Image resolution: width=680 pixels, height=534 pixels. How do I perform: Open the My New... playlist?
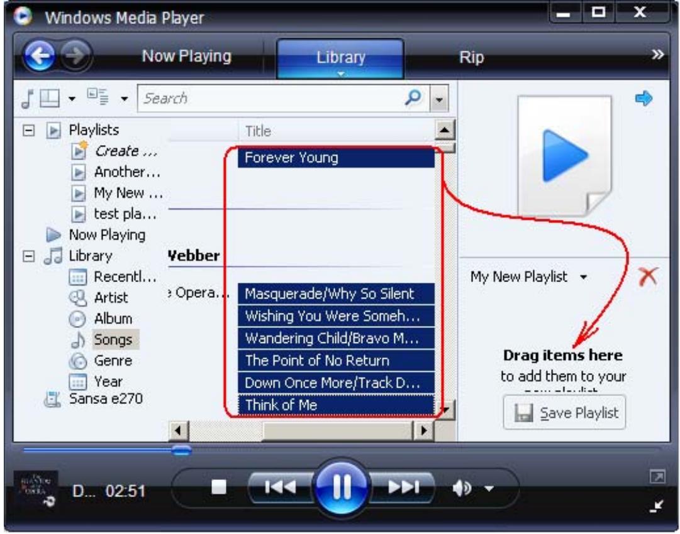tap(117, 193)
